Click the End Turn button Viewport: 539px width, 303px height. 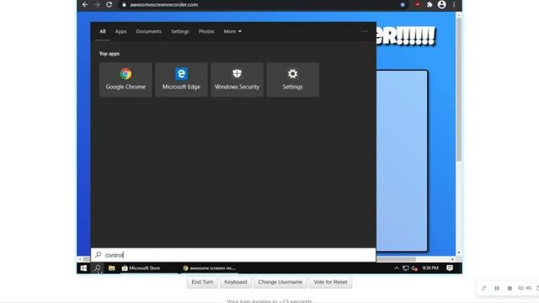click(x=202, y=282)
